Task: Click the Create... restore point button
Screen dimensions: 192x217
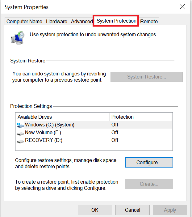Action: click(x=149, y=184)
